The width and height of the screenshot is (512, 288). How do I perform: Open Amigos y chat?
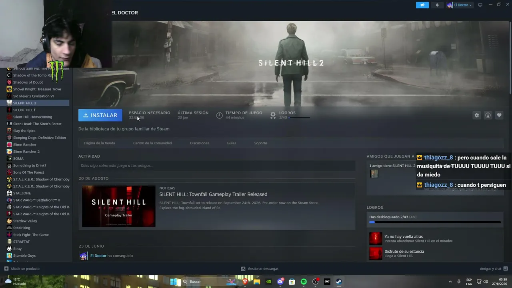pyautogui.click(x=494, y=269)
